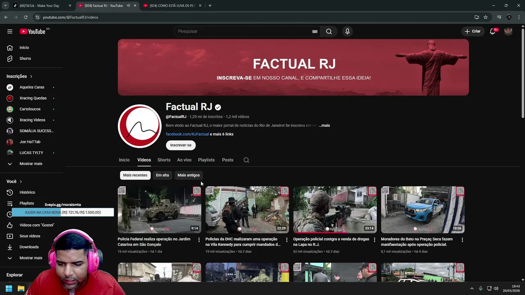Open File Explorer from taskbar

(21, 288)
